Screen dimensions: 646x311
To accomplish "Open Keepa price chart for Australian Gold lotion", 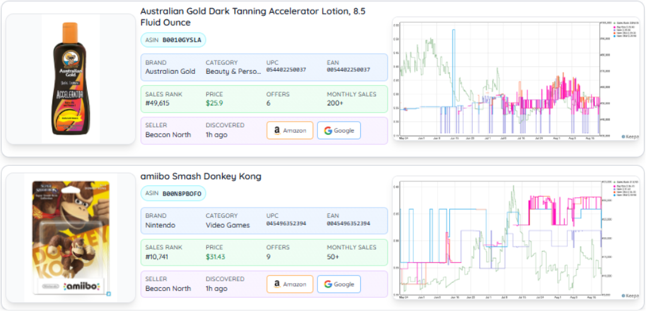I will click(516, 79).
